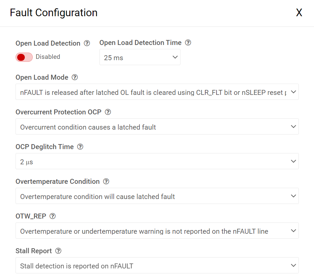Enable the Open Load Detection toggle
The width and height of the screenshot is (314, 279).
(x=24, y=57)
